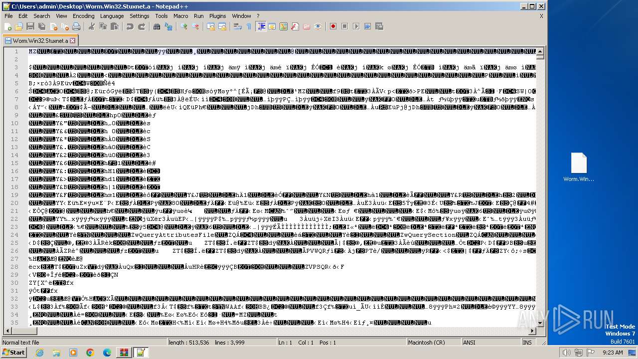Screen dimensions: 638x359
Task: Open the Search menu
Action: click(x=42, y=16)
